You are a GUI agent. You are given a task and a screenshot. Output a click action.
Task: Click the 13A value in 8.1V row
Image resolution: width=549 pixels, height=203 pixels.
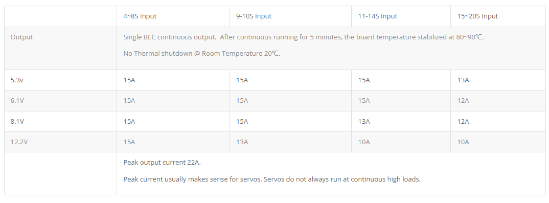[364, 122]
